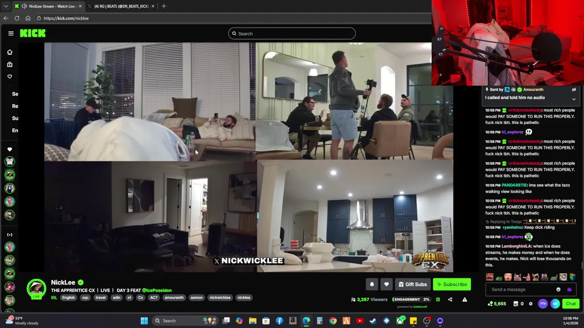Click the Kick Search field
Viewport: 584px width, 328px height.
pos(292,33)
